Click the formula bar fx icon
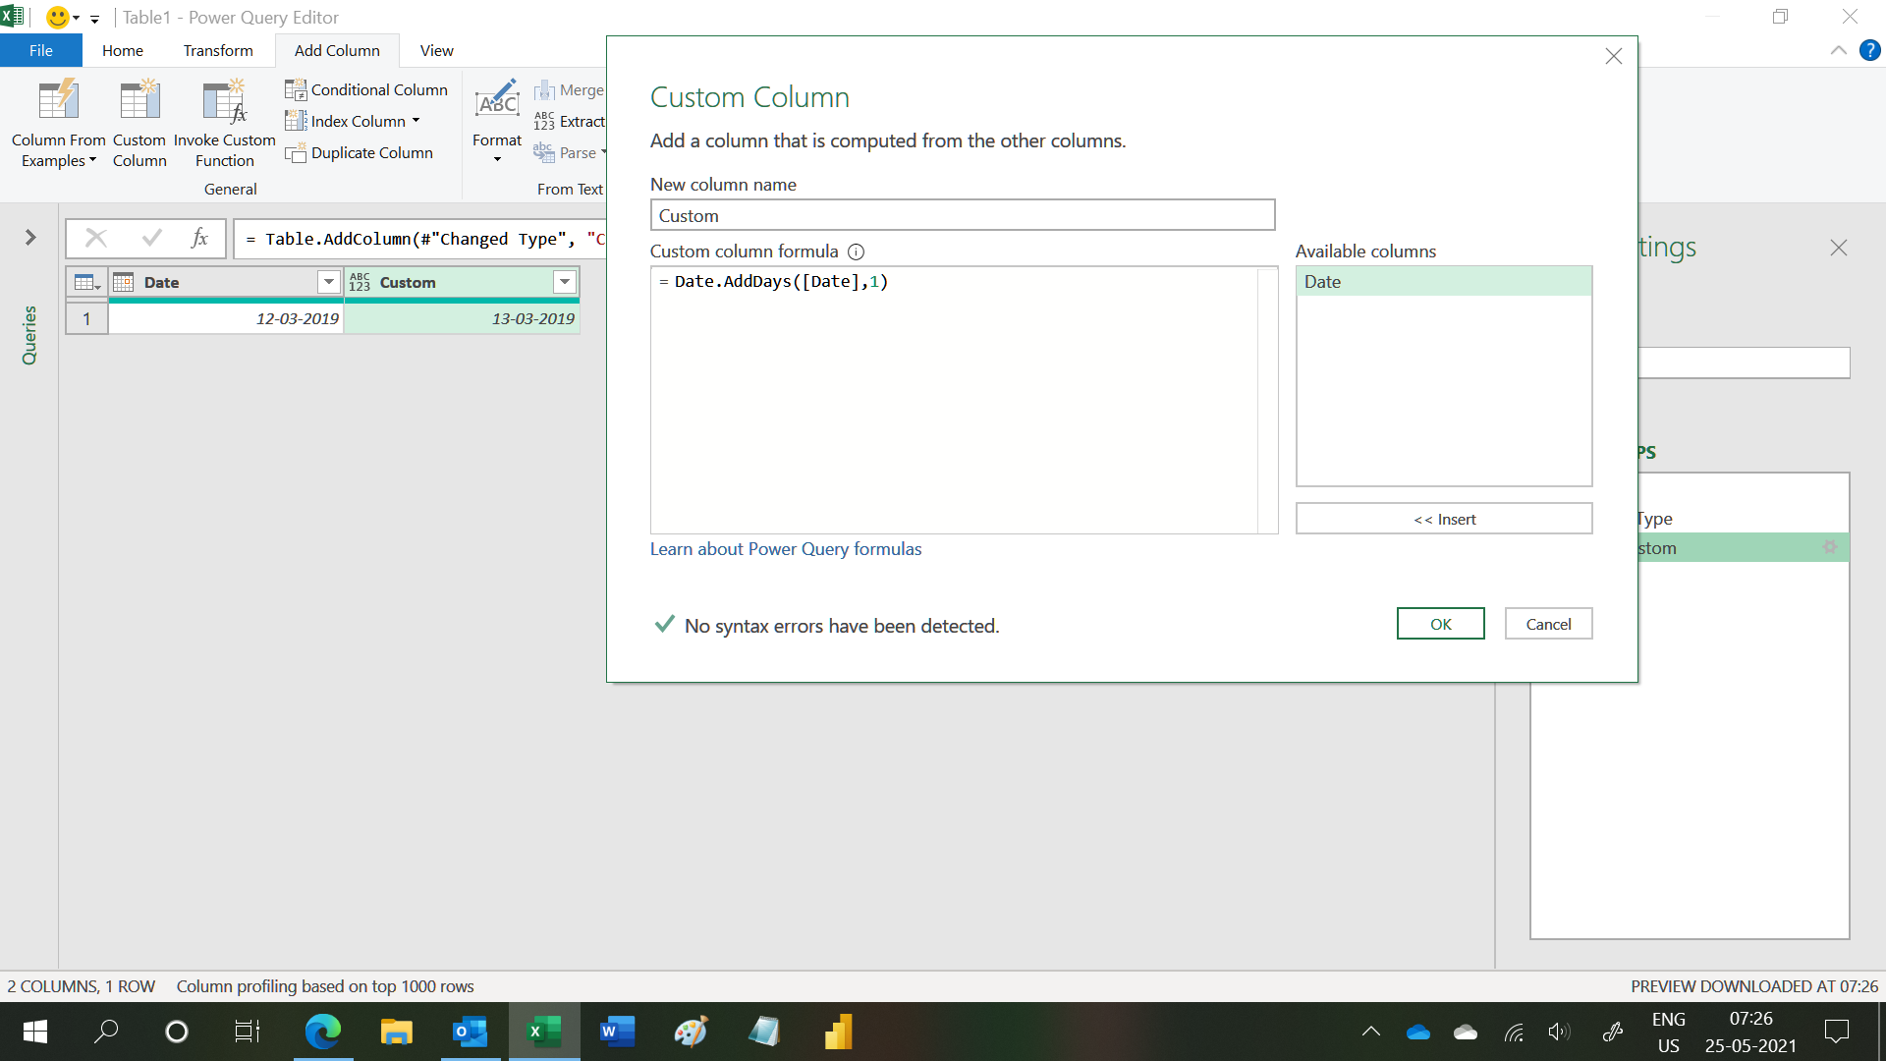 (x=199, y=238)
